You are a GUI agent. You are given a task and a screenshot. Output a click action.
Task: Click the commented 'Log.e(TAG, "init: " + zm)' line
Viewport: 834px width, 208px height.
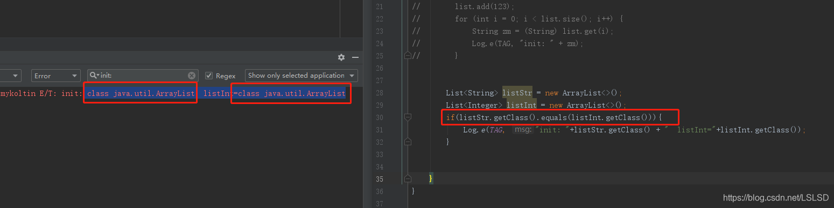point(528,43)
